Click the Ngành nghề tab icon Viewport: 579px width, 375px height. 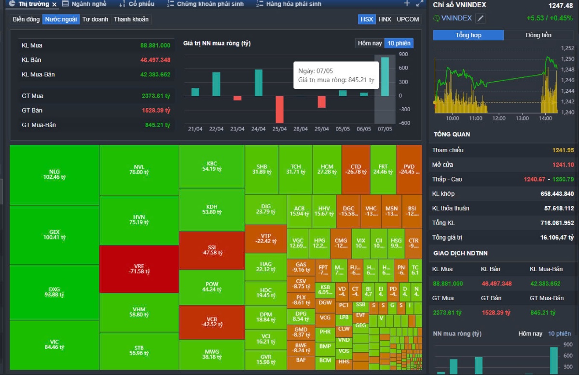[65, 4]
